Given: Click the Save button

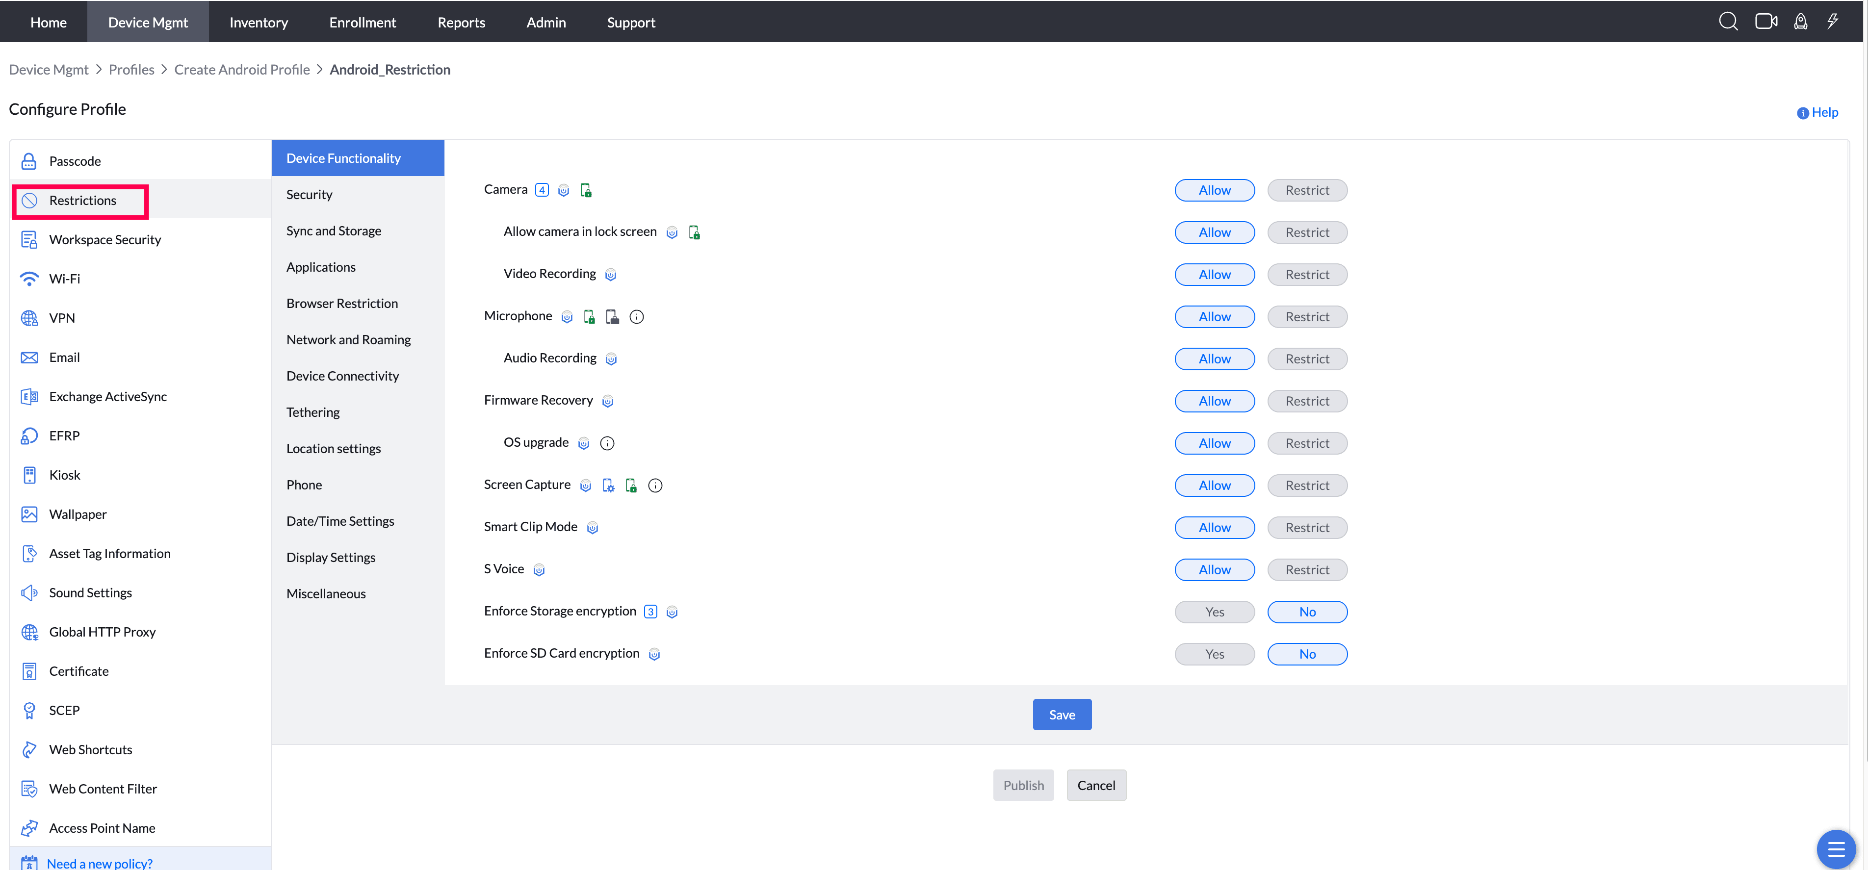Looking at the screenshot, I should pyautogui.click(x=1062, y=714).
